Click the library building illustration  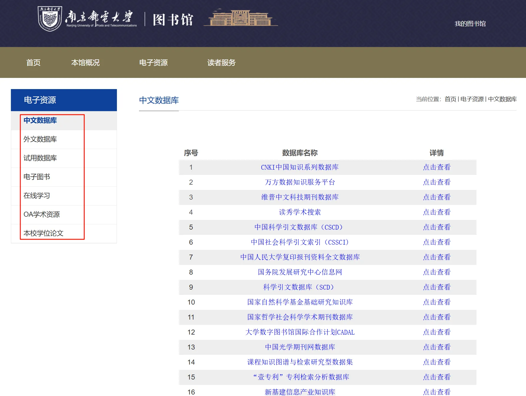[x=241, y=18]
